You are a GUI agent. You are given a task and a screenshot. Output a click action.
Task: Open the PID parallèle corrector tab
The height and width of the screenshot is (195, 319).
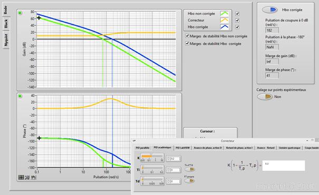142,147
